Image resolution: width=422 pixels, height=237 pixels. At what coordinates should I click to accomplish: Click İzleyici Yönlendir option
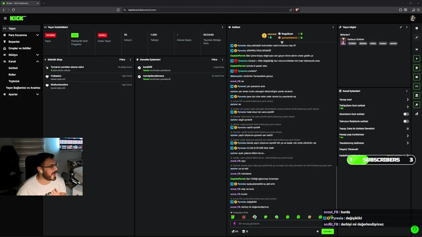coord(349,149)
